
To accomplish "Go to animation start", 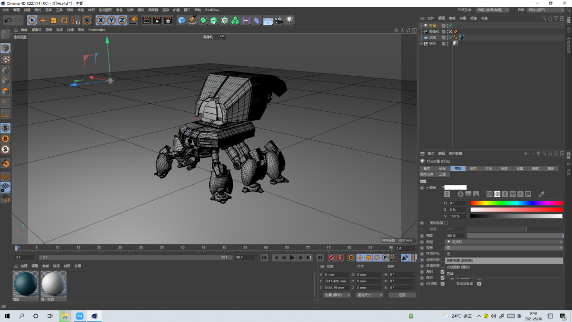I will tap(264, 258).
